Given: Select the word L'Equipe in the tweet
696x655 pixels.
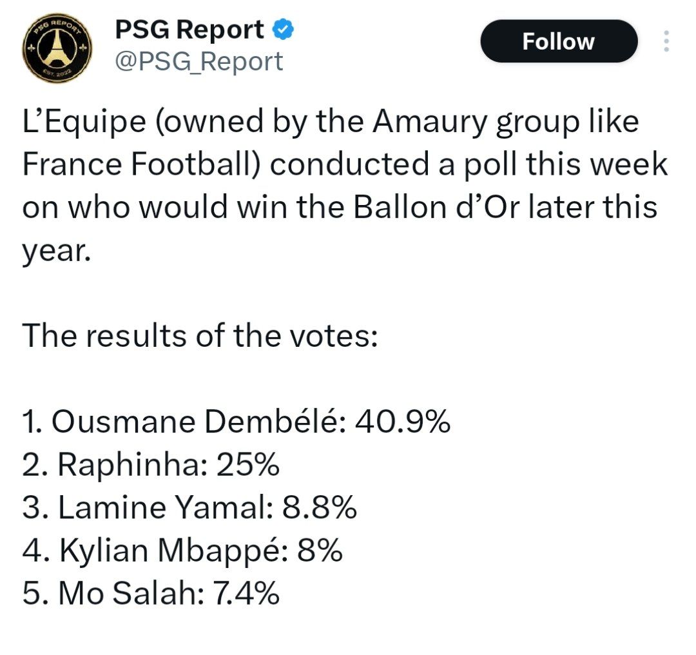Looking at the screenshot, I should [x=84, y=122].
